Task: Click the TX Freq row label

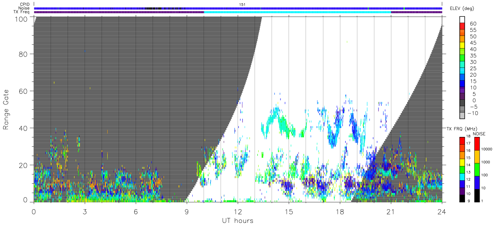Action: (21, 12)
